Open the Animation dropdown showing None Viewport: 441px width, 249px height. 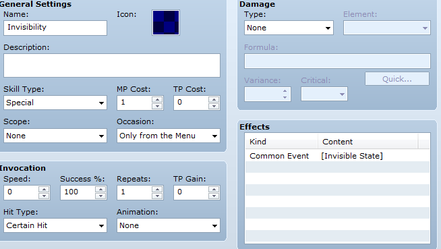tap(169, 225)
